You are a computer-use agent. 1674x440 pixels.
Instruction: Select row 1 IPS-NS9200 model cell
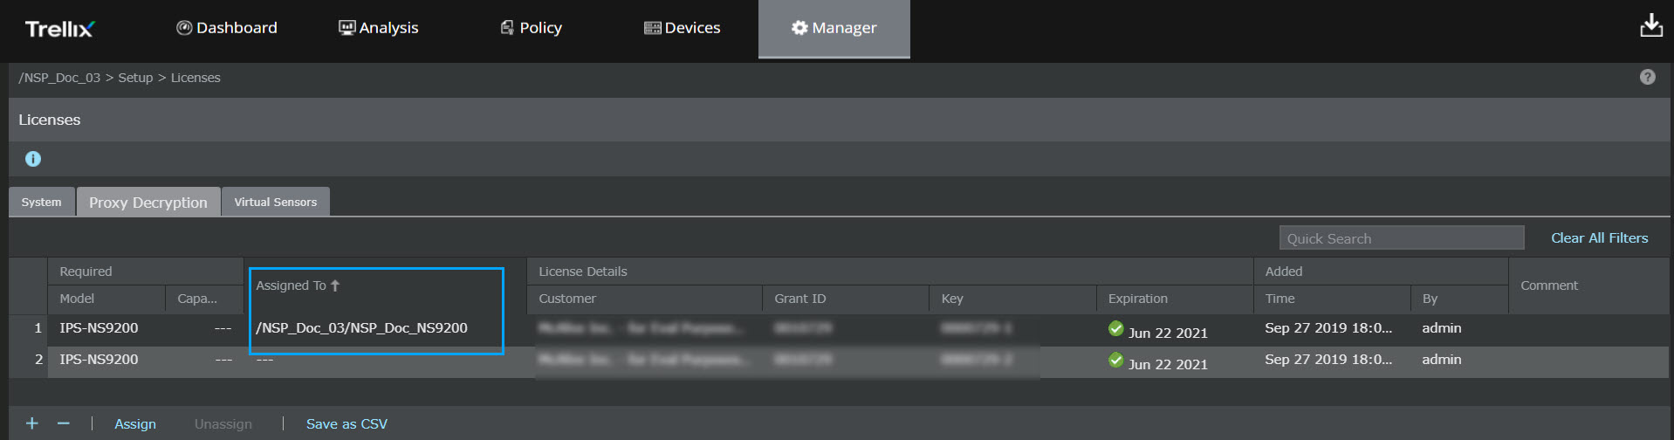(99, 328)
